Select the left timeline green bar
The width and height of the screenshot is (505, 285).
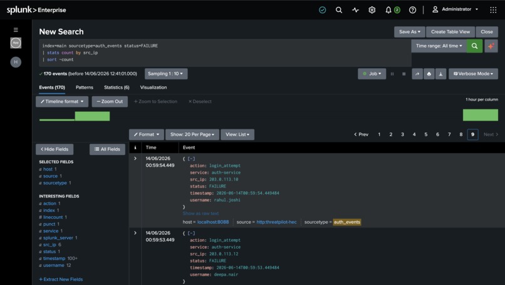pos(92,116)
